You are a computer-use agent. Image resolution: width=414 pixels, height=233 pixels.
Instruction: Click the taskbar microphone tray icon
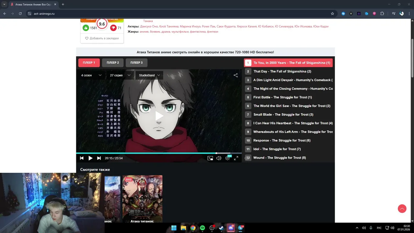coord(371,228)
